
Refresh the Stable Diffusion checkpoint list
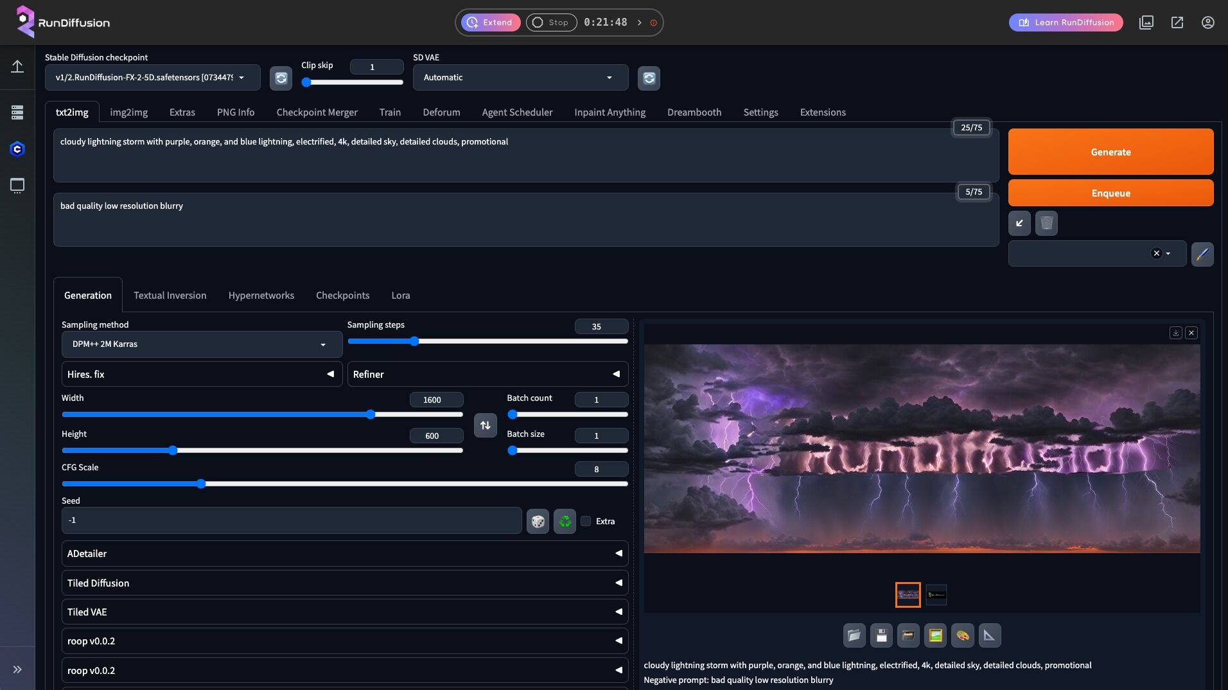(x=281, y=78)
